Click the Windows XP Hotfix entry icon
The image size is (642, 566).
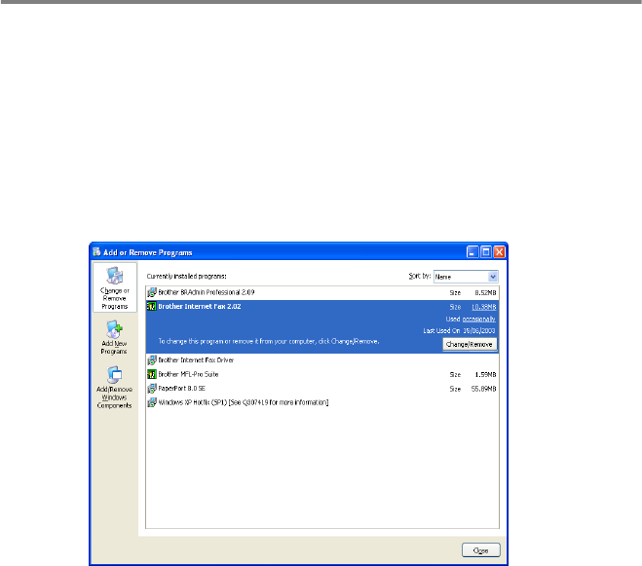coord(152,402)
